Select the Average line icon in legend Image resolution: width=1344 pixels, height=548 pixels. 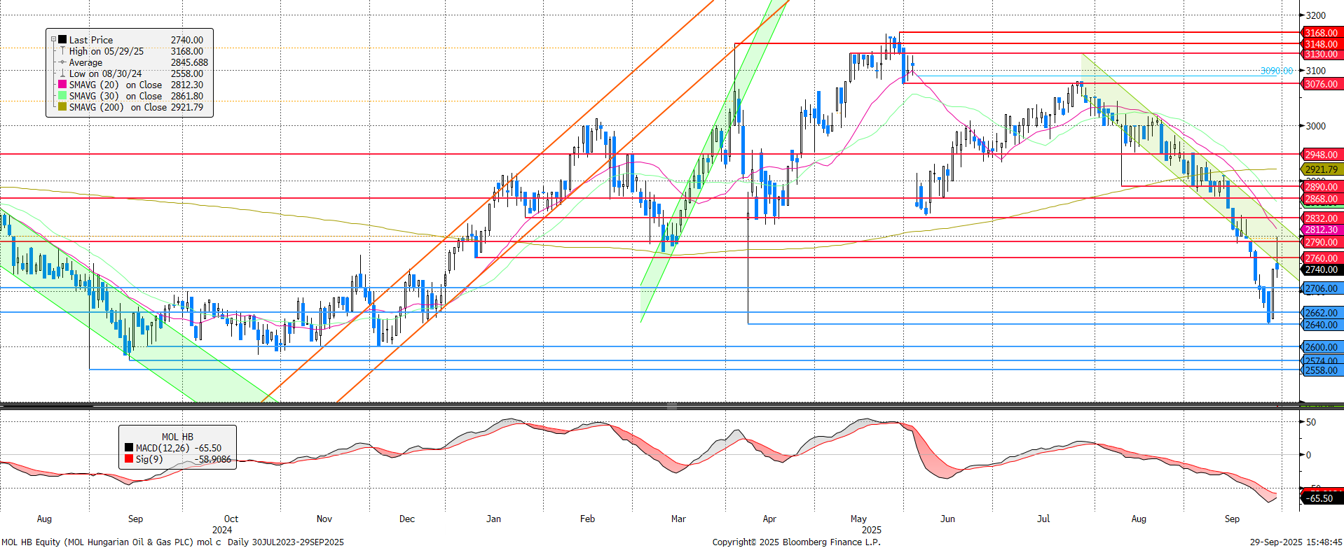coord(63,62)
